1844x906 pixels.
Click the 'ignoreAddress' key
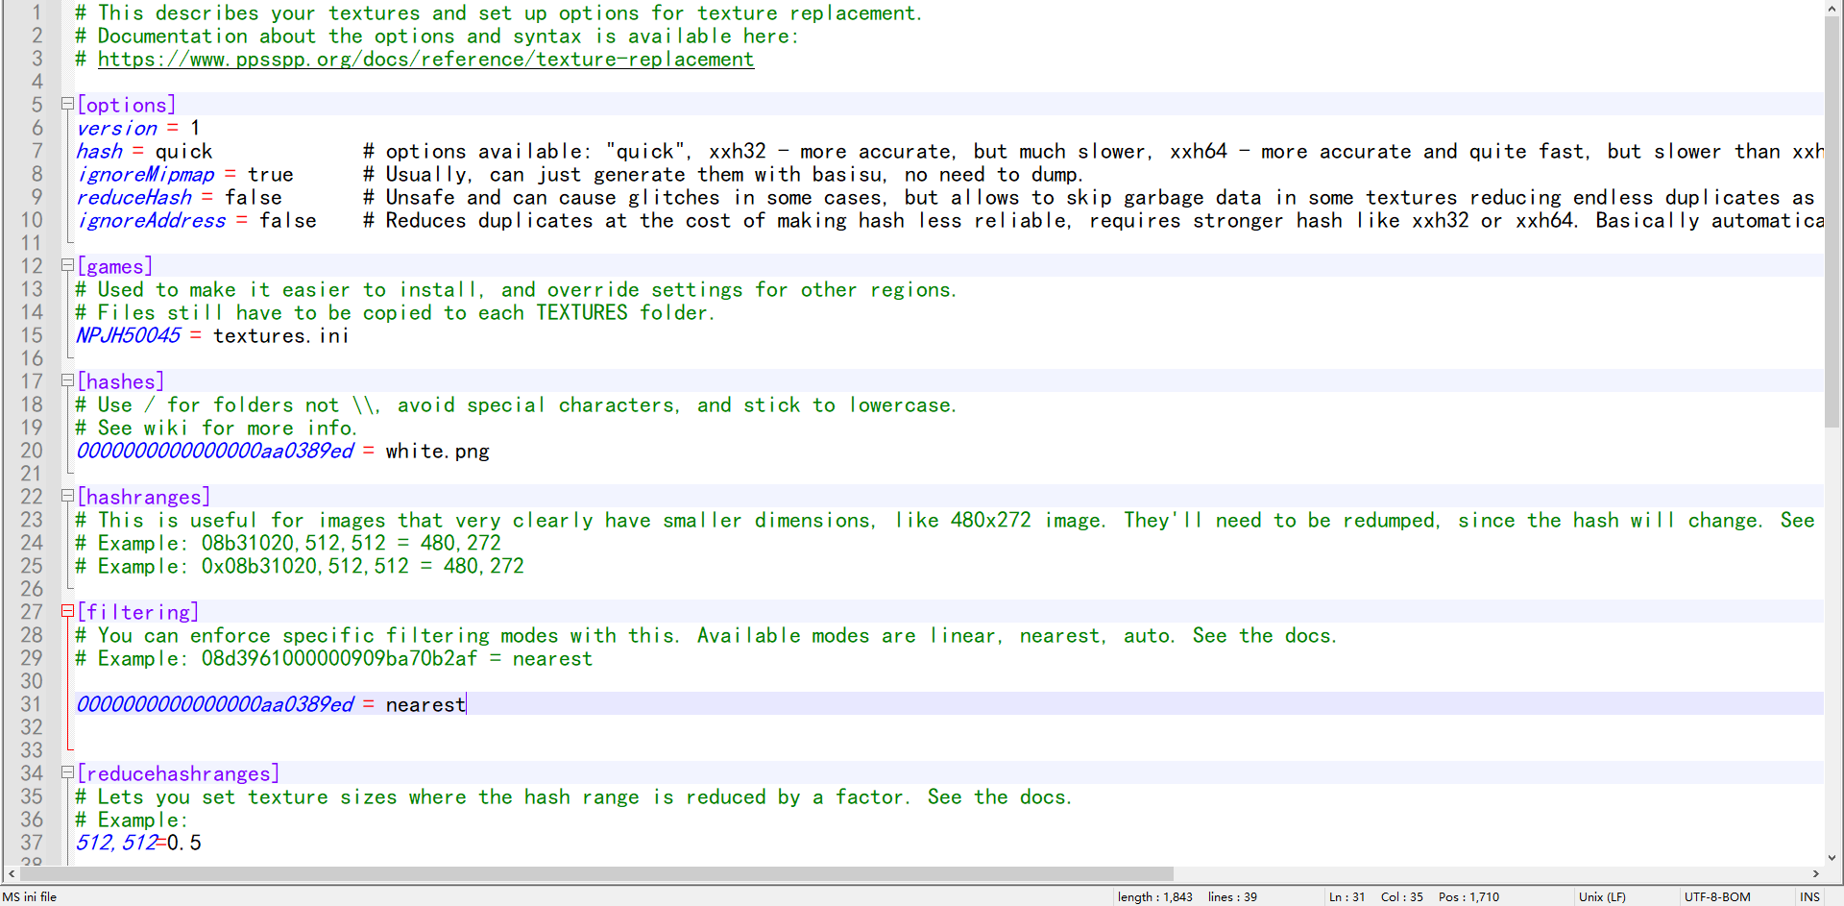tap(152, 220)
